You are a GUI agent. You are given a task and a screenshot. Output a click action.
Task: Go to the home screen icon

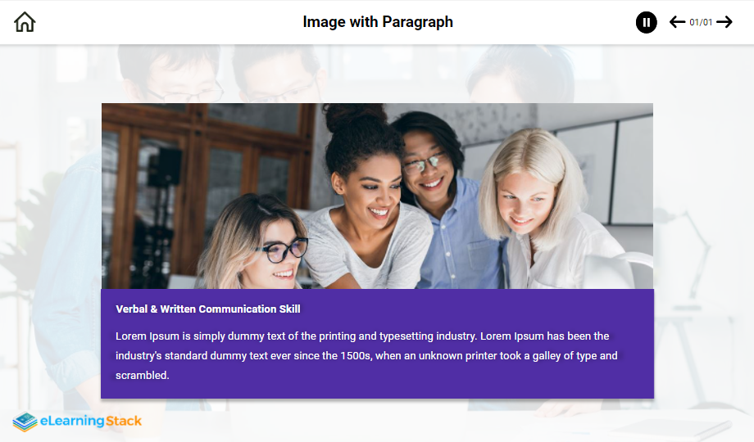click(25, 22)
